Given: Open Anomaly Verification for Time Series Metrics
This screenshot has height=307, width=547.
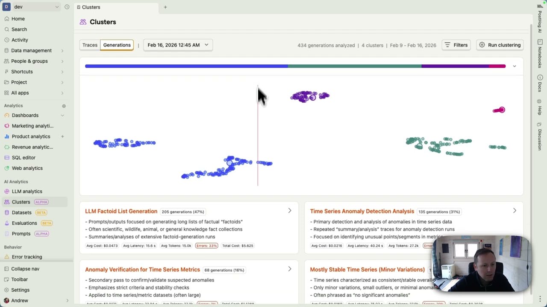Looking at the screenshot, I should pos(142,270).
